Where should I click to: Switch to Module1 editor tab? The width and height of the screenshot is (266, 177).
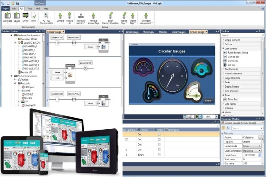(x=163, y=32)
